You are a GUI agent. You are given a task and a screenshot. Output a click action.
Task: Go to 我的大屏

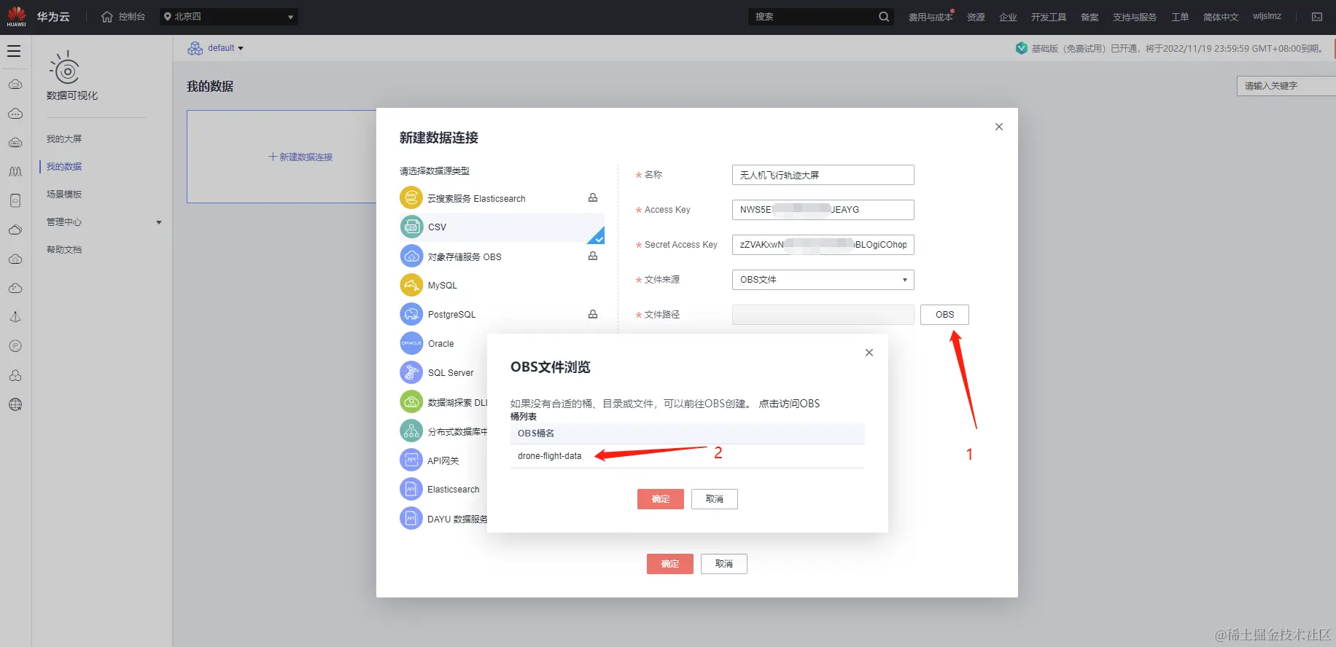(x=64, y=138)
